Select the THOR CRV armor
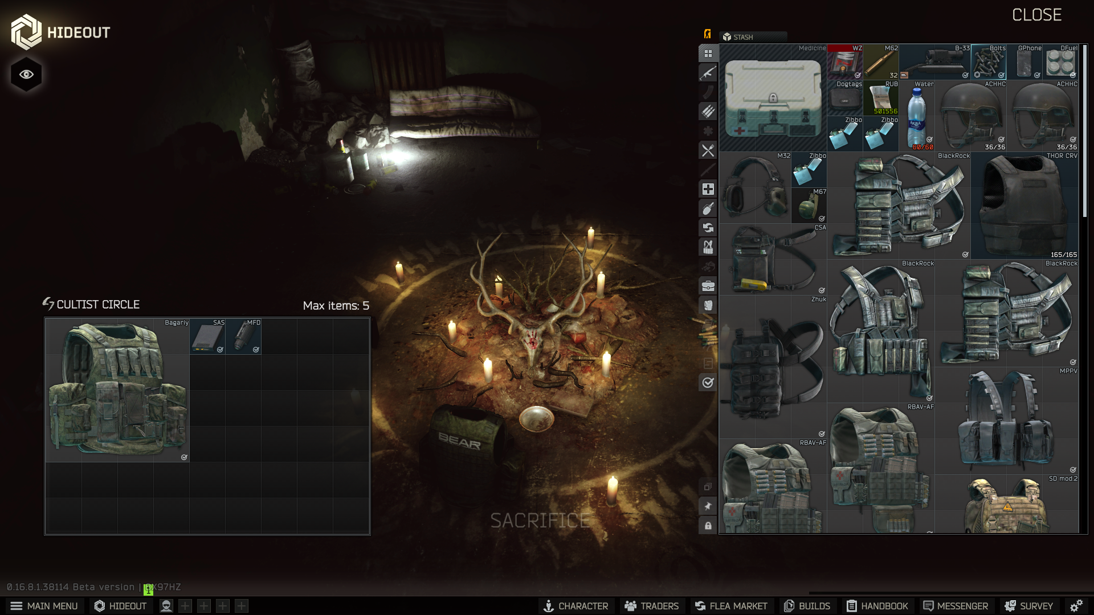The width and height of the screenshot is (1094, 615). pyautogui.click(x=1024, y=206)
